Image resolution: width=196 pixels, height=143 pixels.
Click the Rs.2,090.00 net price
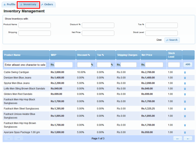click(148, 83)
